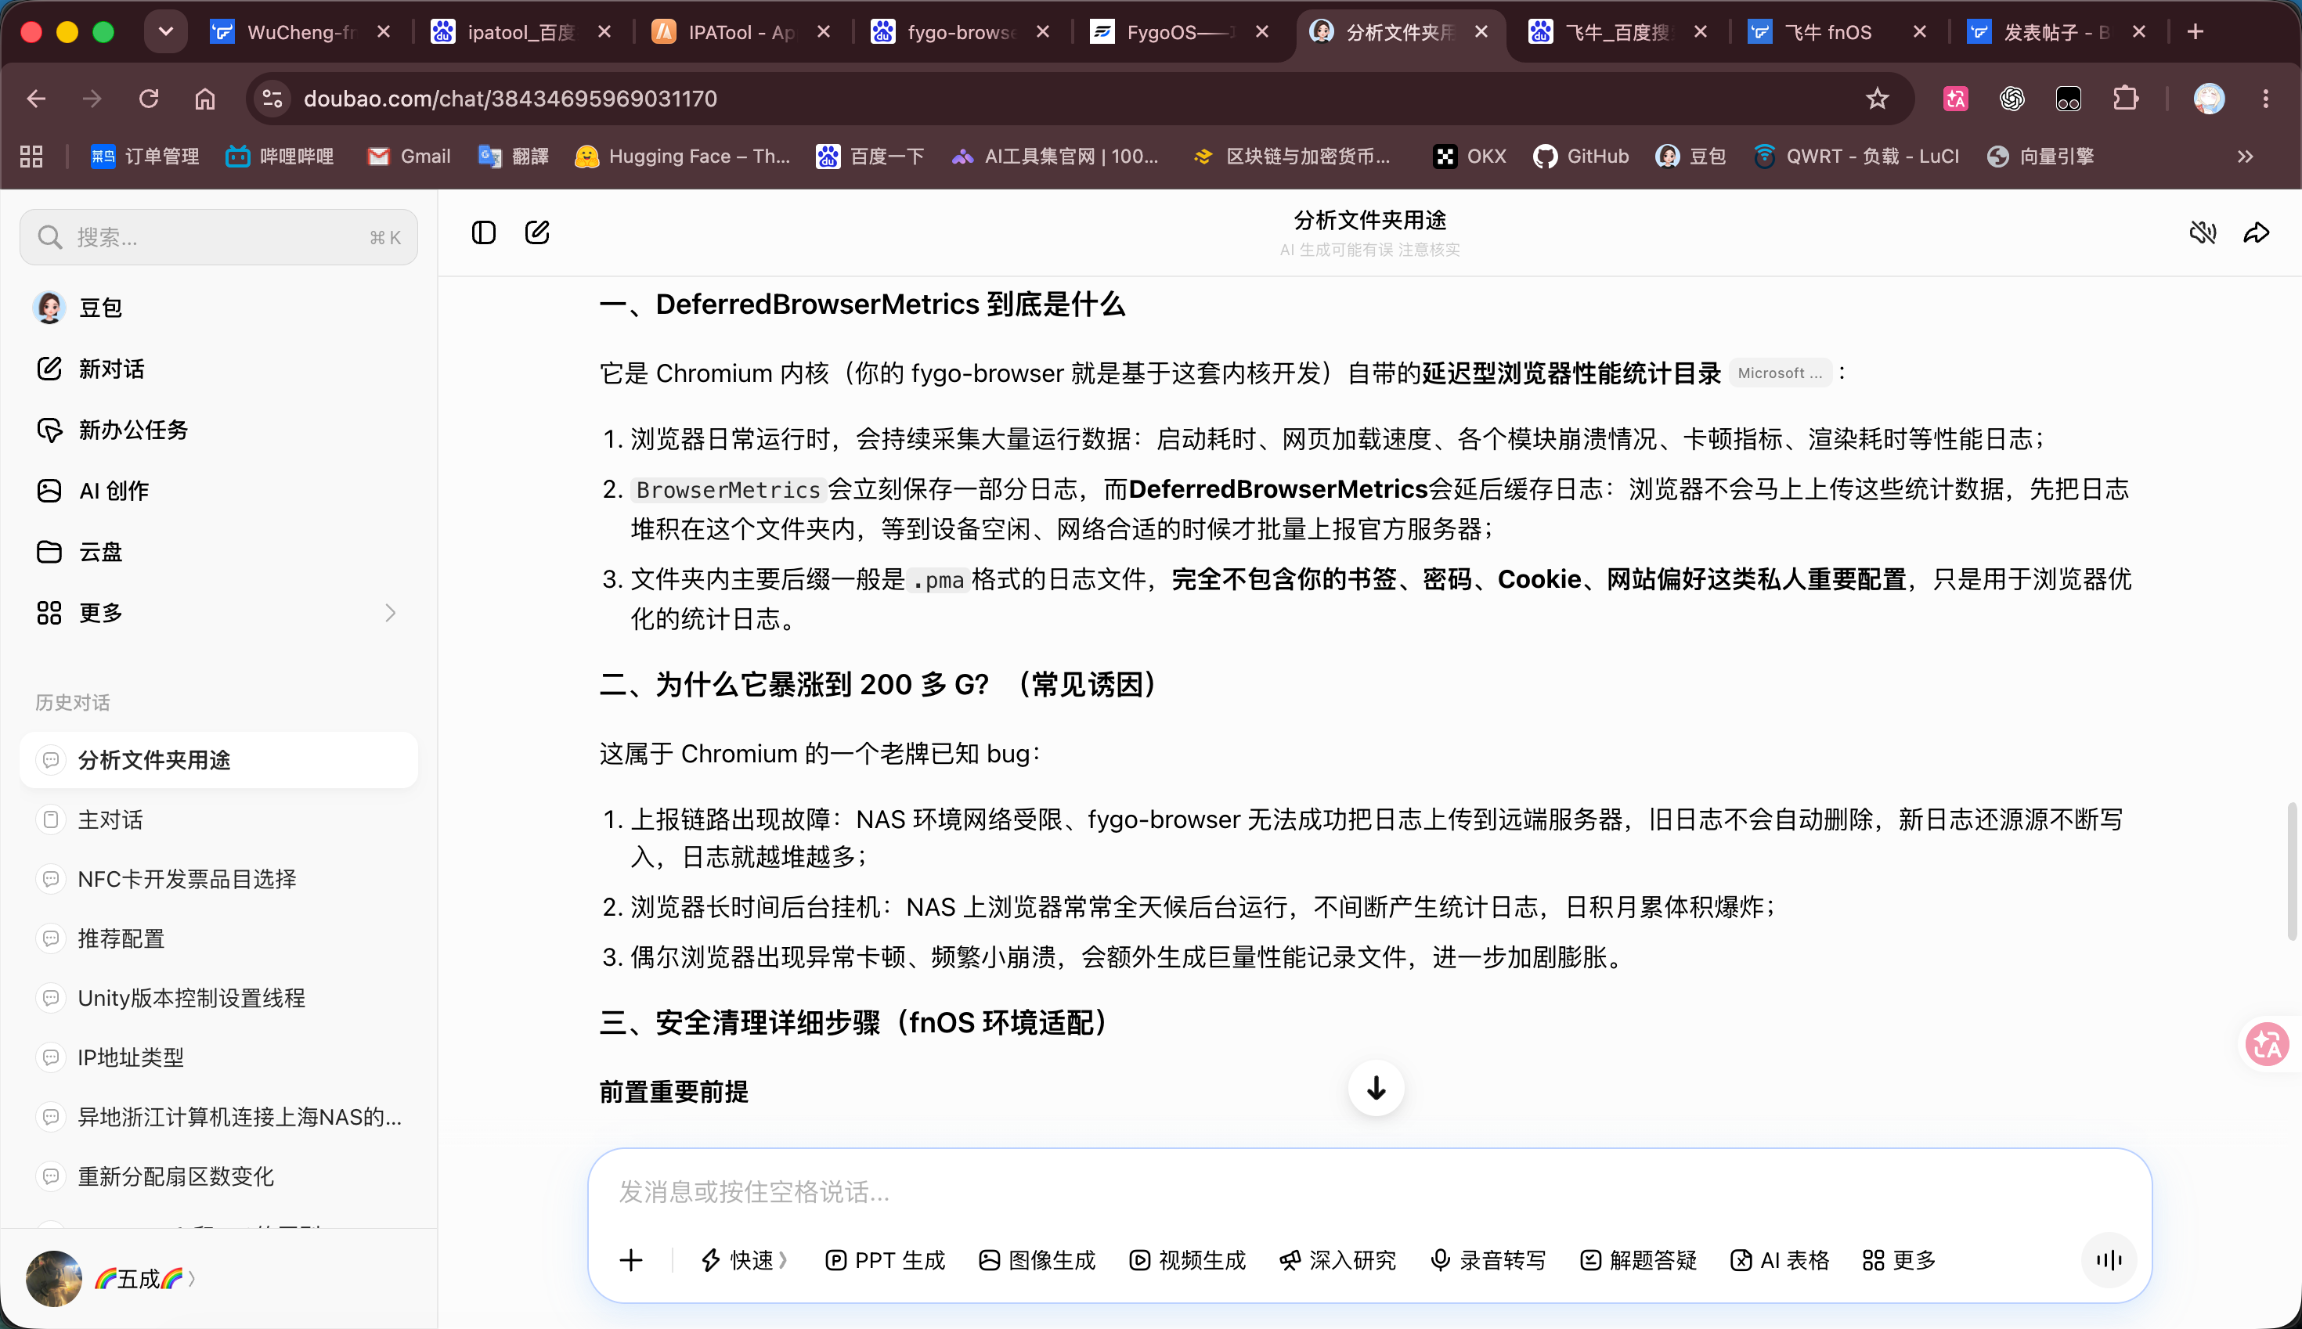Expand the 快速 mode selector
This screenshot has height=1329, width=2302.
pos(743,1261)
